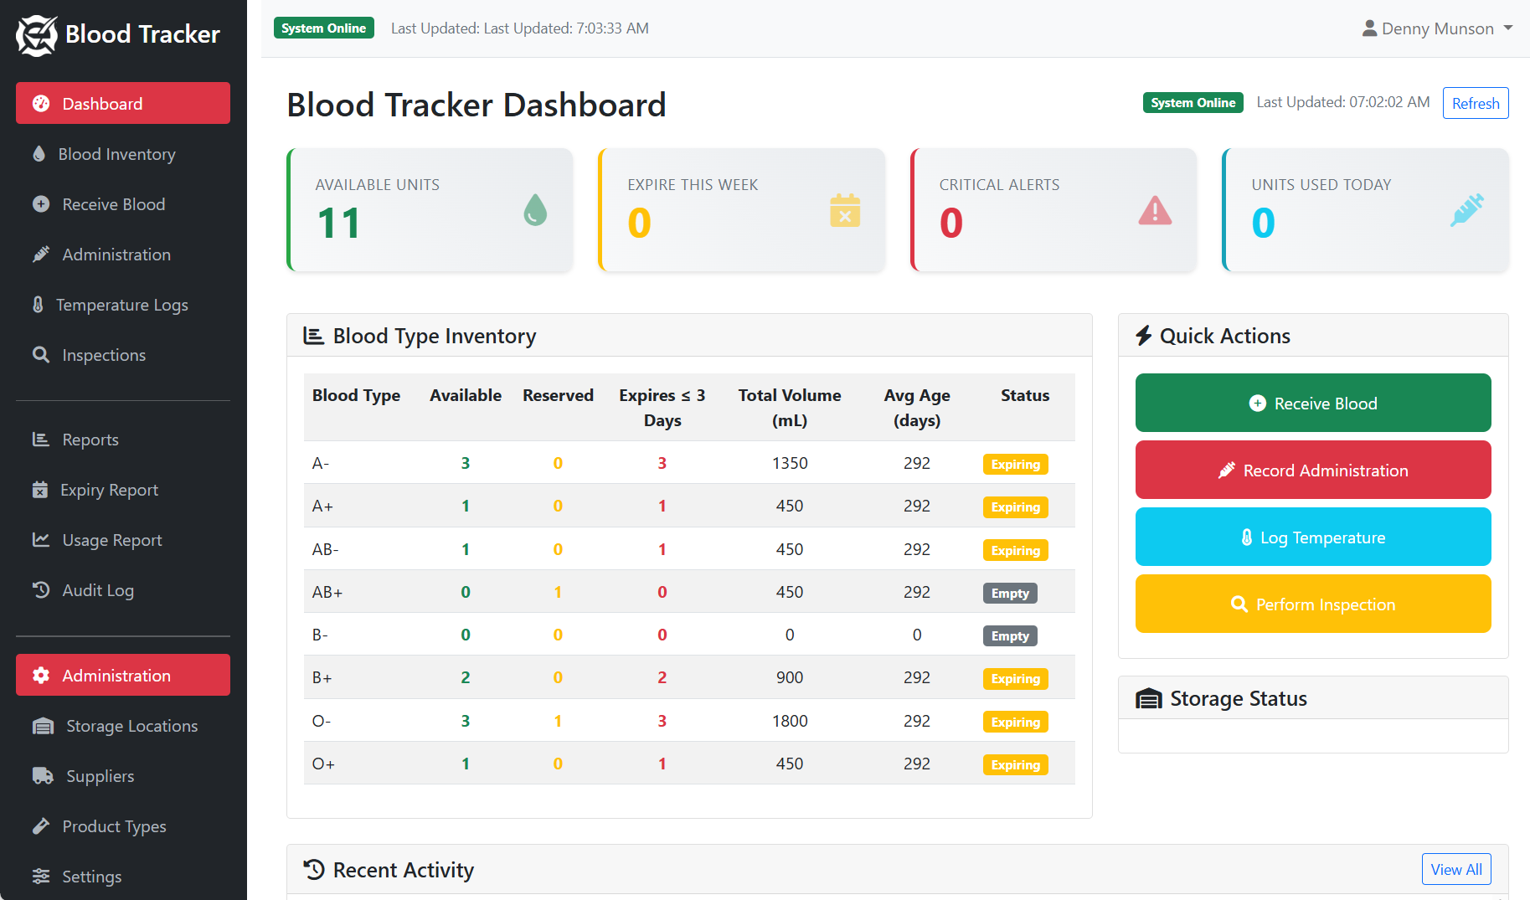Viewport: 1530px width, 900px height.
Task: Click the truck icon beside Suppliers
Action: click(x=43, y=776)
